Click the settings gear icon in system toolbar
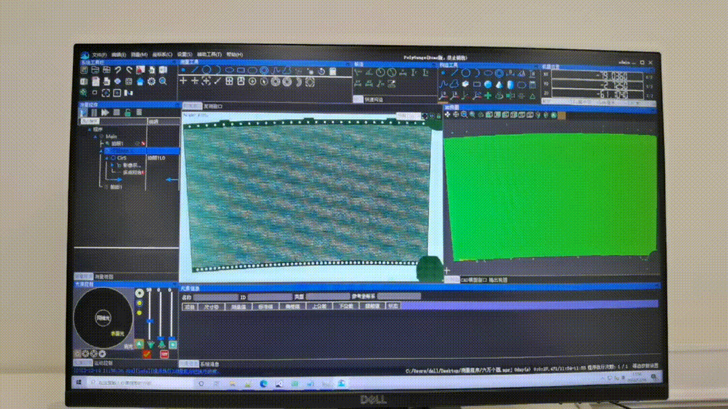The image size is (728, 409). [x=152, y=81]
